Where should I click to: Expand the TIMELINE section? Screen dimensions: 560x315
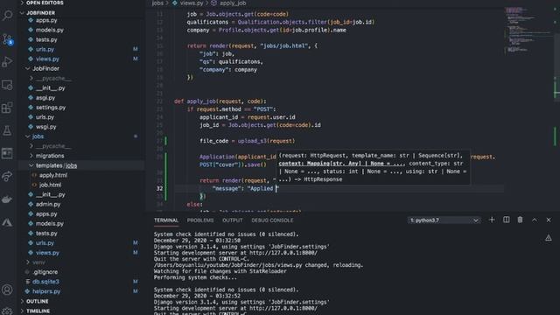point(38,311)
